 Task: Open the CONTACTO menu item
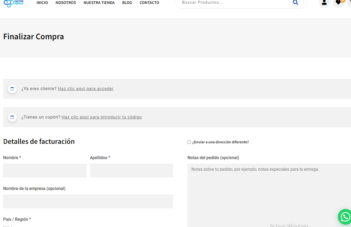coord(149,3)
